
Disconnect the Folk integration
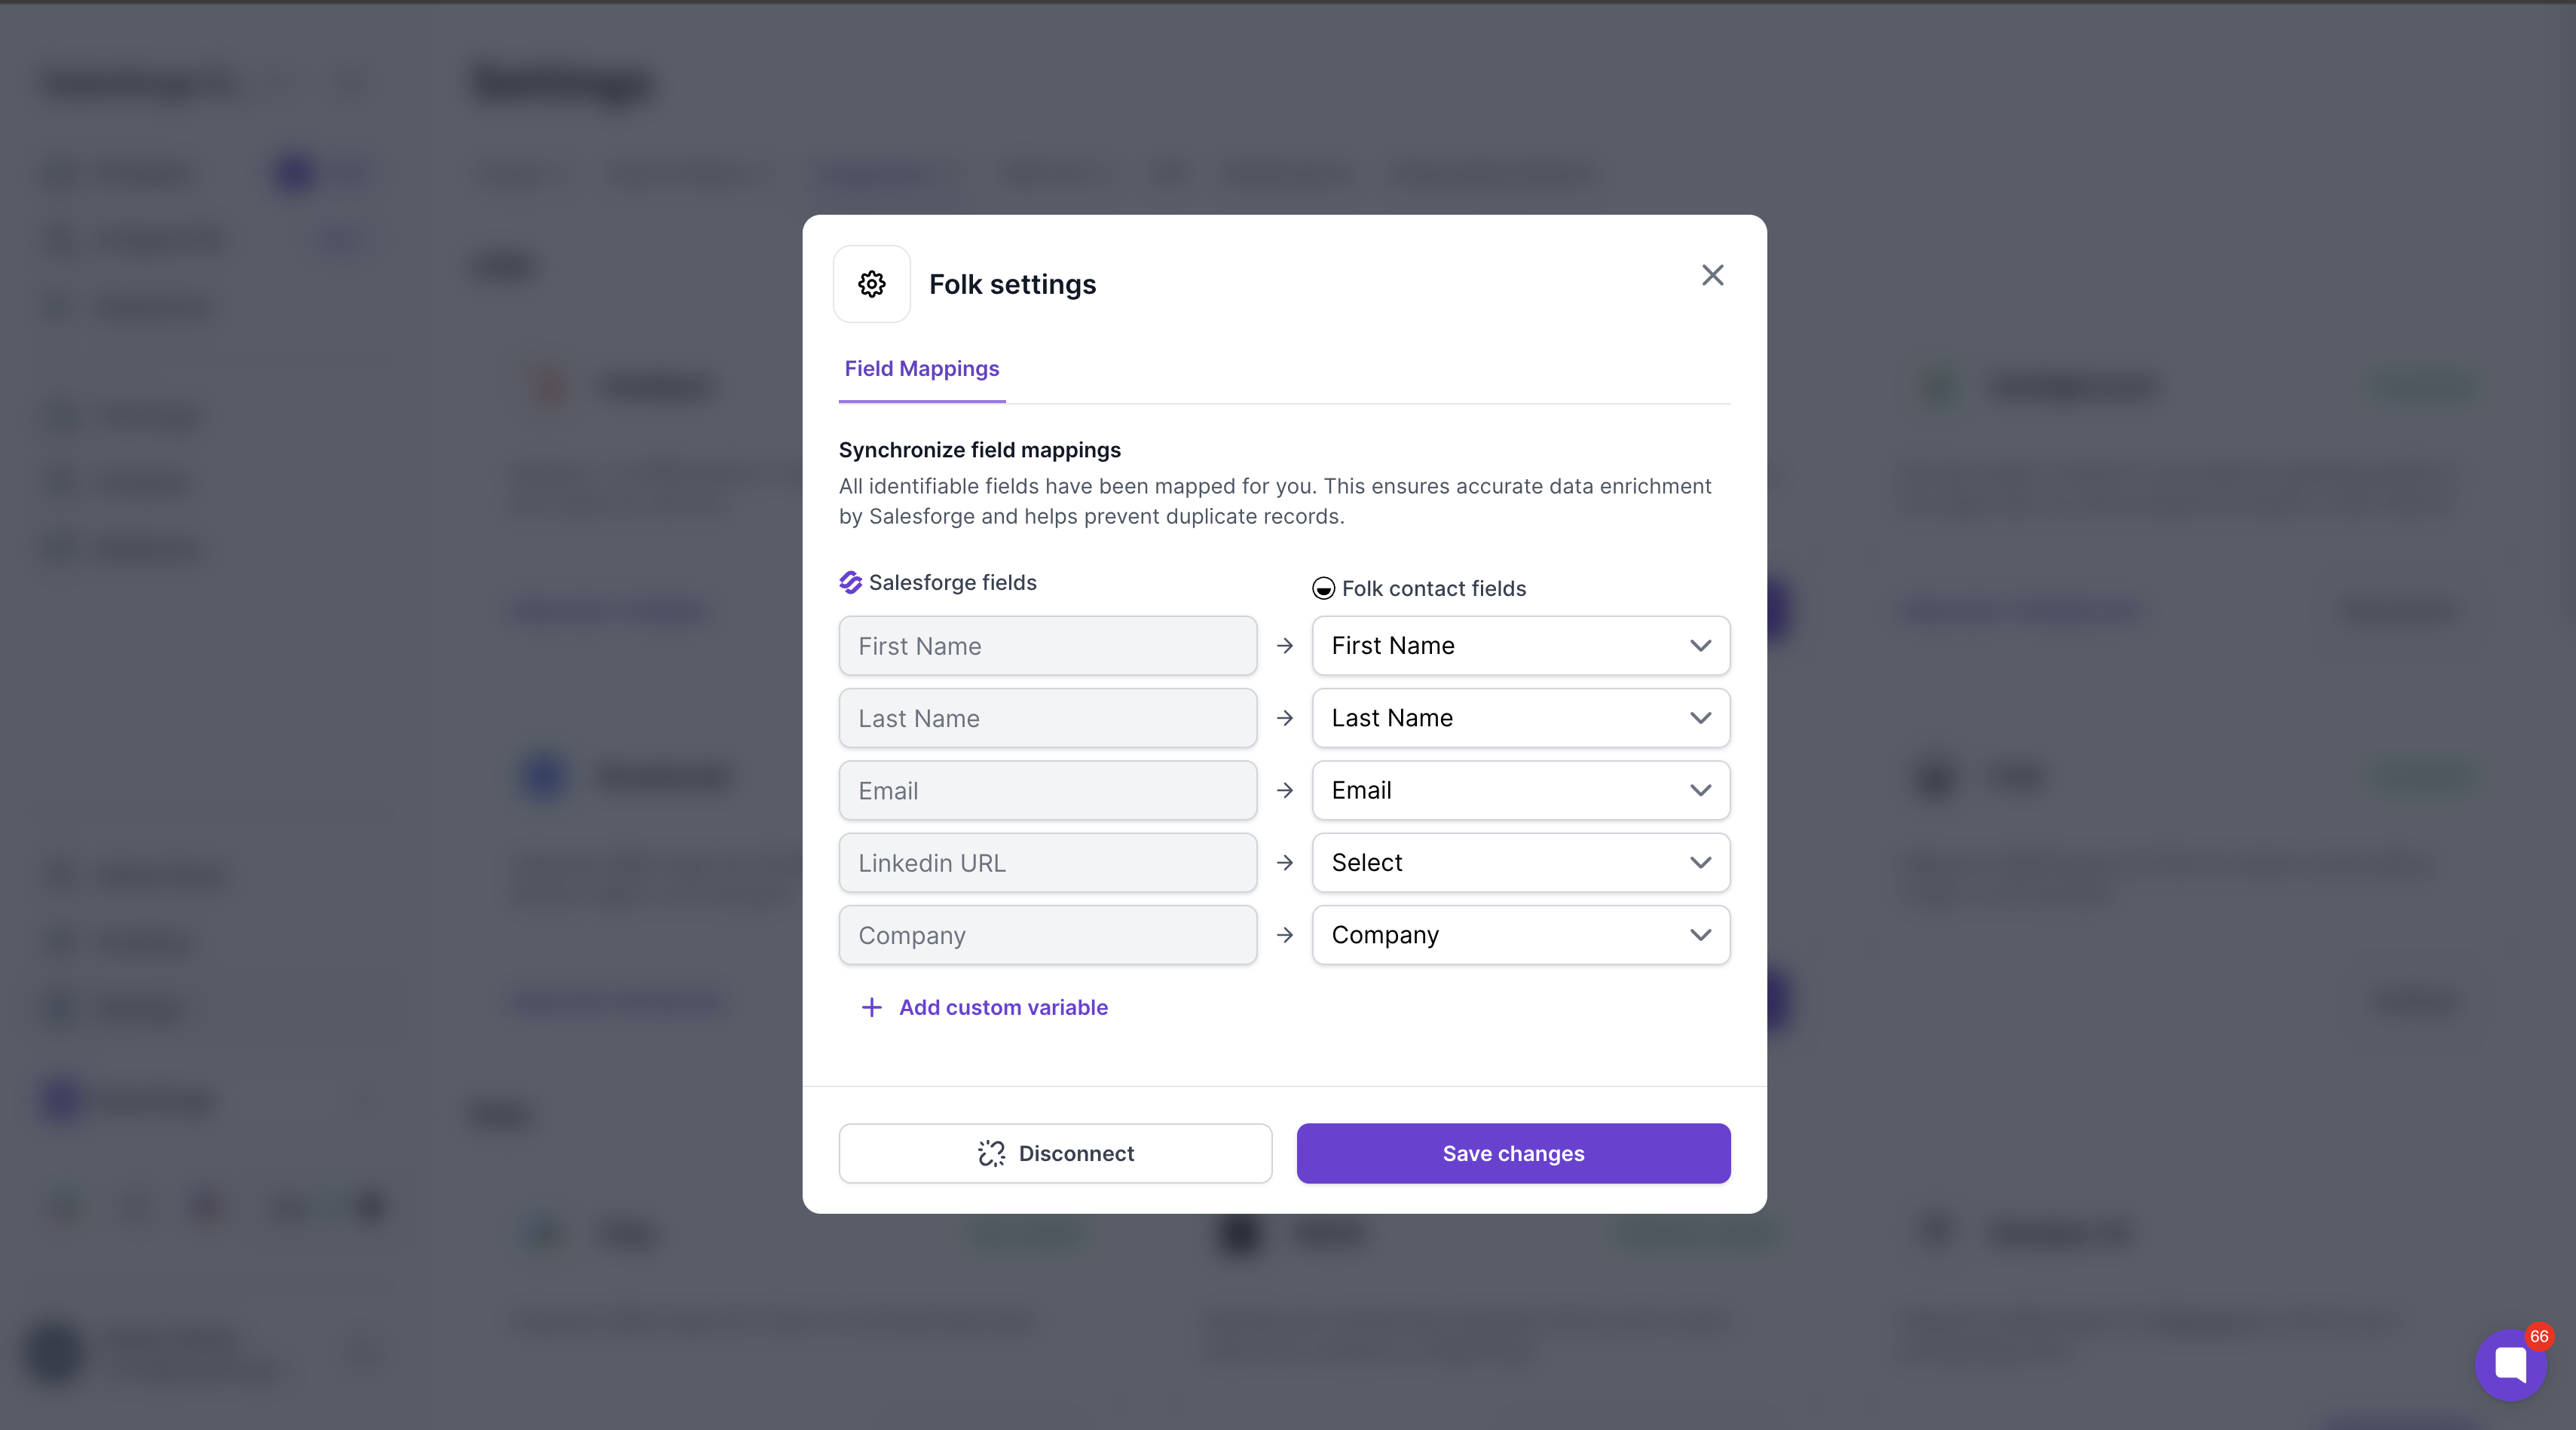click(1055, 1153)
